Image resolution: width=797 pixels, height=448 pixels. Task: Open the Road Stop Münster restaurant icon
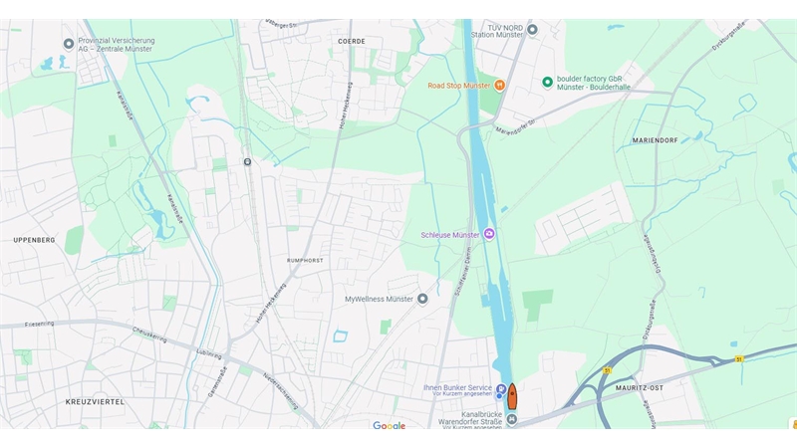pyautogui.click(x=500, y=86)
